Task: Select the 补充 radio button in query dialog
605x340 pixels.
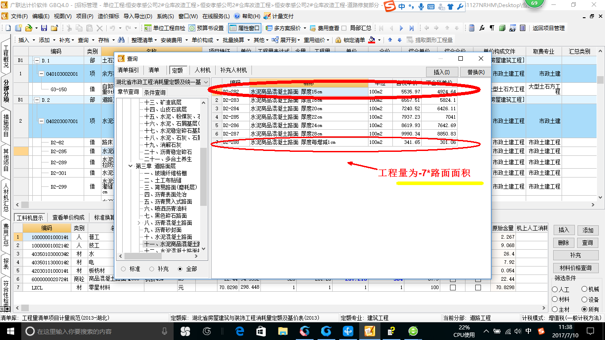Action: [x=152, y=269]
